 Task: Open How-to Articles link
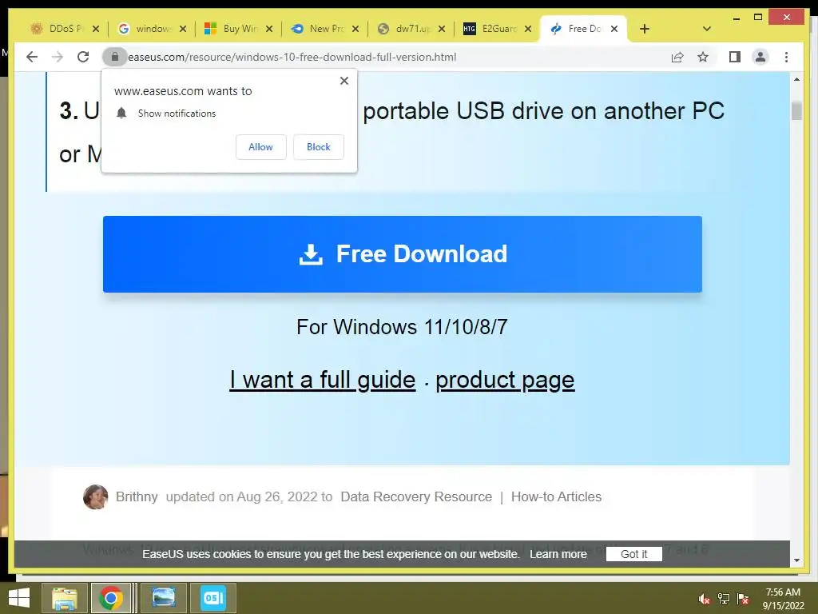point(556,496)
